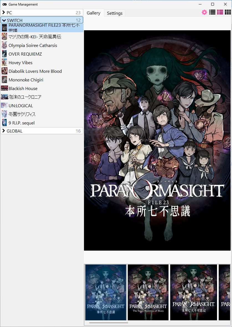Viewport: 232px width, 327px height.
Task: Collapse the SWITCH category chevron
Action: coord(4,20)
